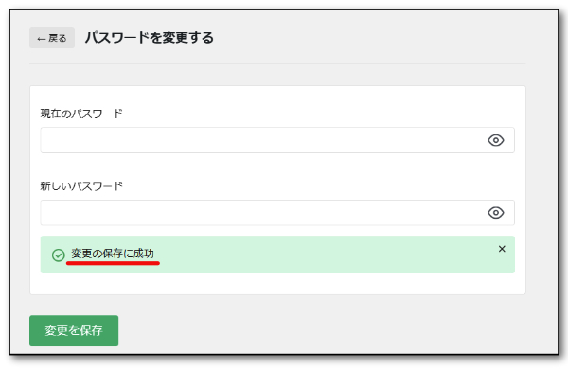Focus the 現在のパスワード input field
568x369 pixels.
pos(277,140)
